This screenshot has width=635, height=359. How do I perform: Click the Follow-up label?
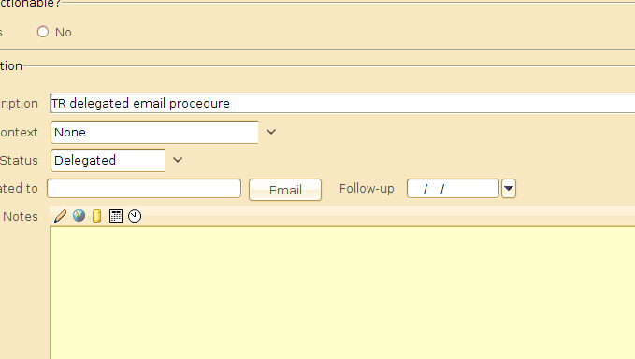point(367,189)
